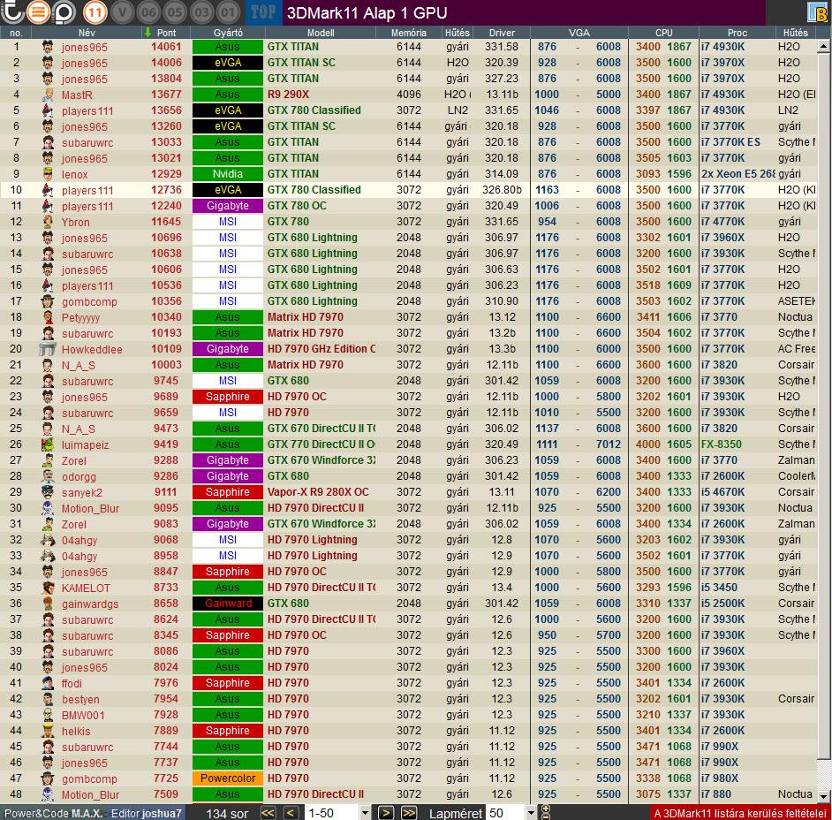
Task: Click the blue TOP logo button
Action: click(x=262, y=12)
